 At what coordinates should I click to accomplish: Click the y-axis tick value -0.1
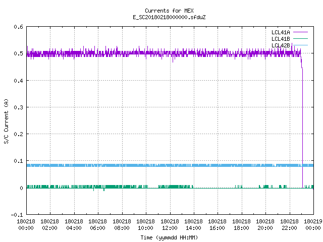coord(17,215)
